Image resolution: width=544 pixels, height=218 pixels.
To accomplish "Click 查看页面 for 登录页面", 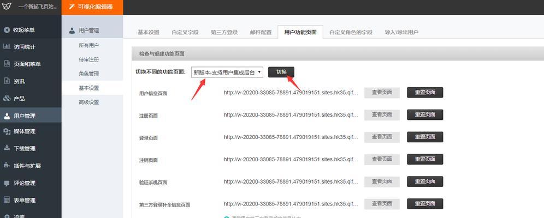I will click(382, 137).
